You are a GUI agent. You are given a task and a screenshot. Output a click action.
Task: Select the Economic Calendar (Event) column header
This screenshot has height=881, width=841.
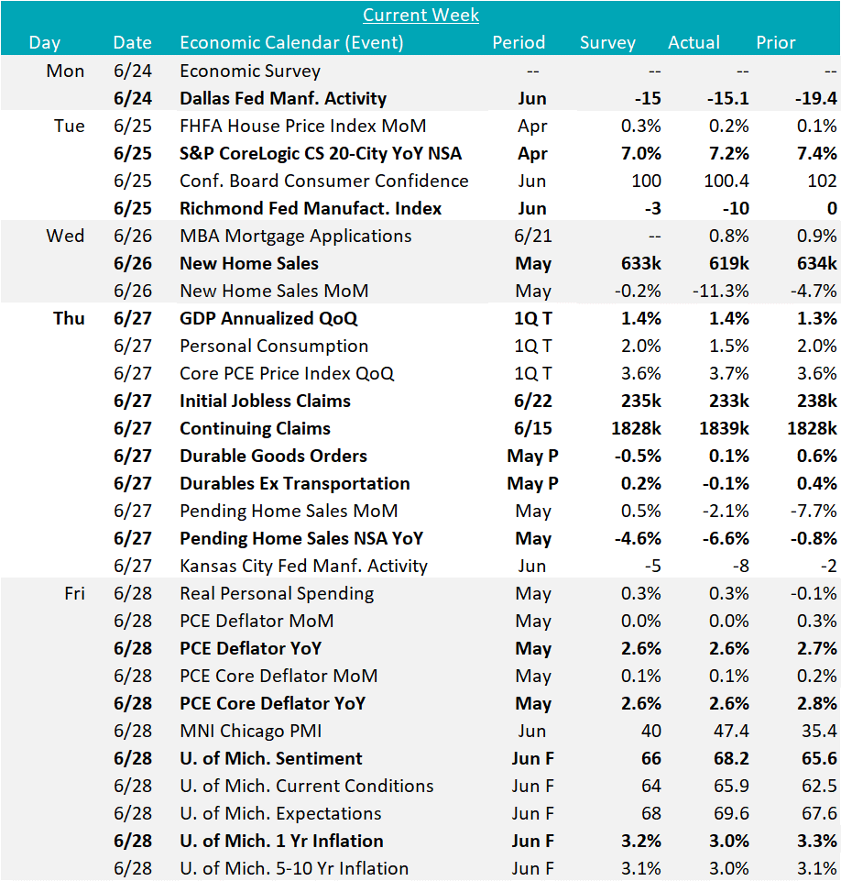click(291, 42)
